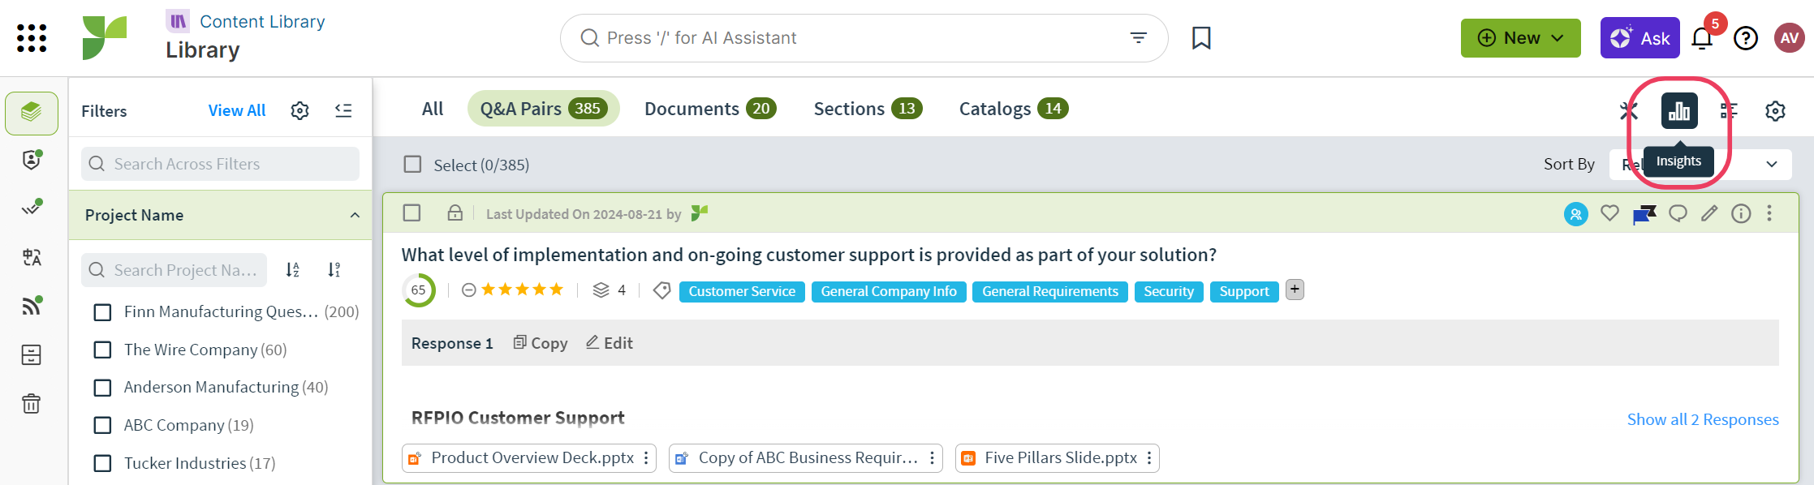The image size is (1814, 485).
Task: Click the pencil edit icon in the card header
Action: click(x=1709, y=213)
